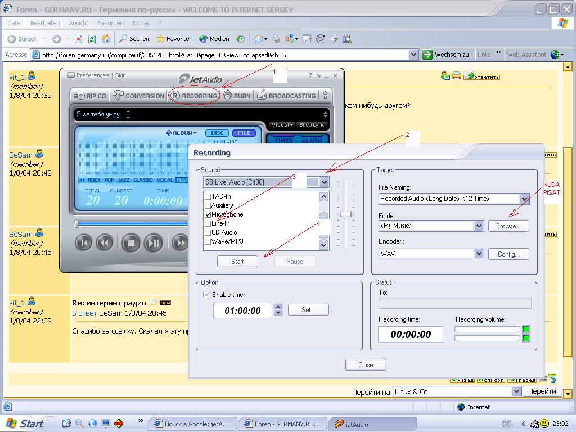
Task: Open the CONVERSION tab in JetAudio
Action: click(138, 96)
